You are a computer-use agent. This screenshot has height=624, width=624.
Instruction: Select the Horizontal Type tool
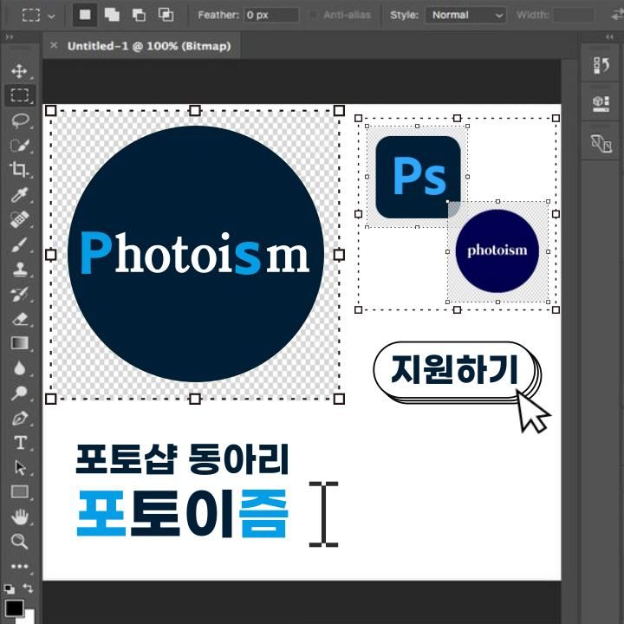(x=19, y=443)
